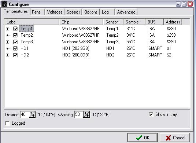Click the Warning temperature input field
The height and width of the screenshot is (143, 196).
(79, 114)
